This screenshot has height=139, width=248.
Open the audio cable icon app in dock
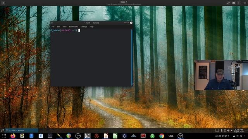(x=59, y=136)
